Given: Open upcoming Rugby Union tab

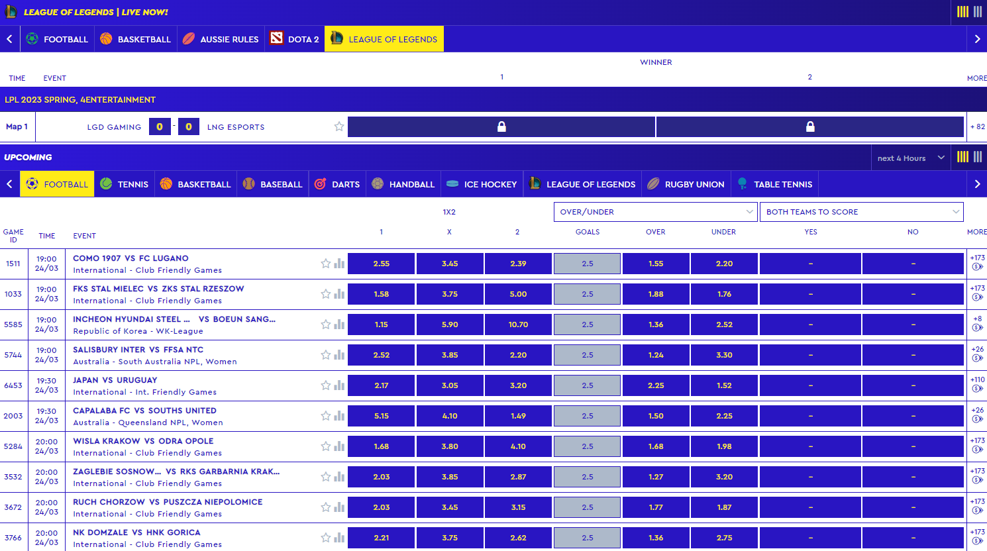Looking at the screenshot, I should tap(686, 184).
